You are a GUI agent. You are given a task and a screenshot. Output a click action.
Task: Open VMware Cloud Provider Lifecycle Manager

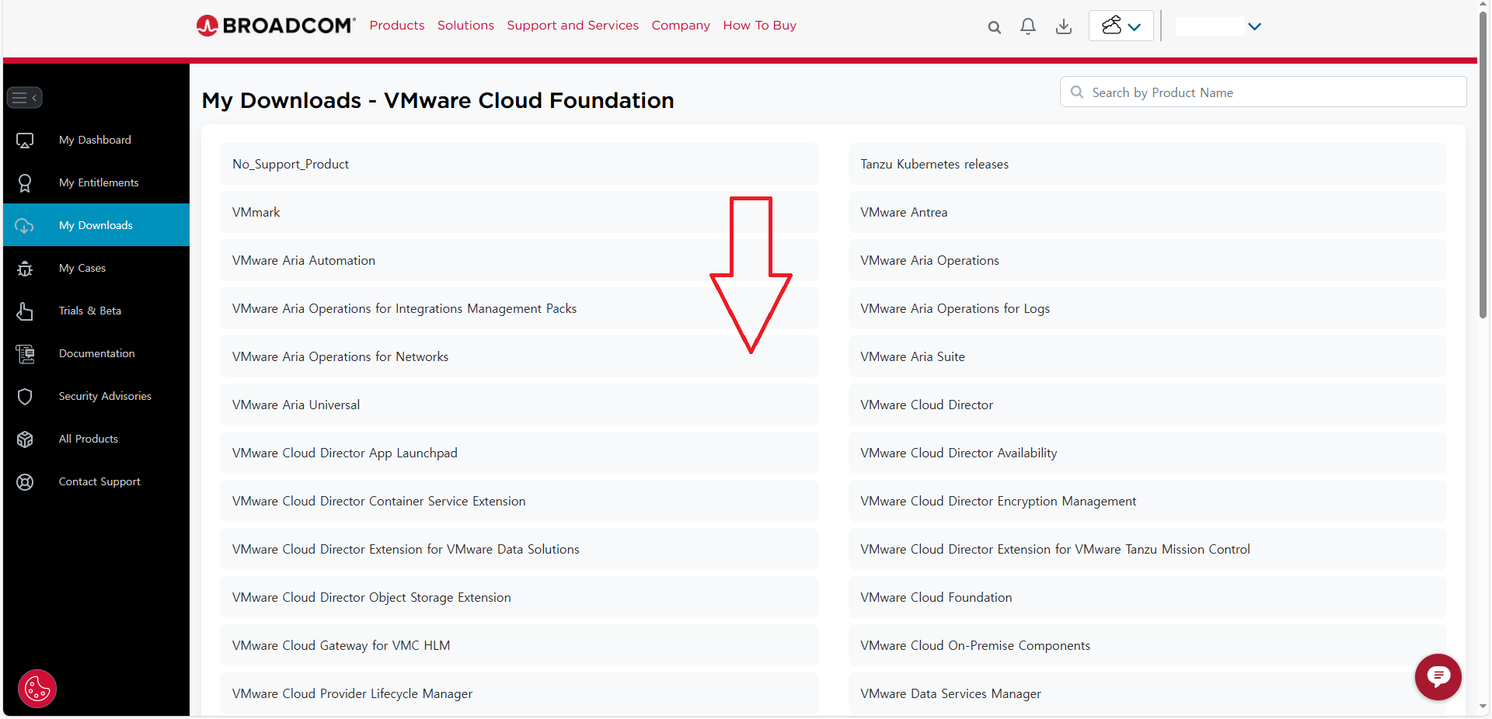(519, 693)
